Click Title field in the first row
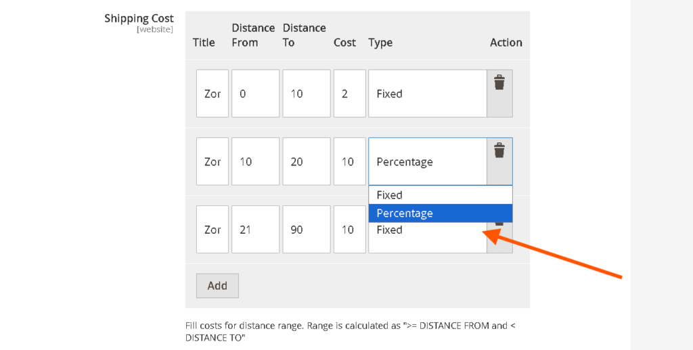This screenshot has height=350, width=693. (213, 94)
